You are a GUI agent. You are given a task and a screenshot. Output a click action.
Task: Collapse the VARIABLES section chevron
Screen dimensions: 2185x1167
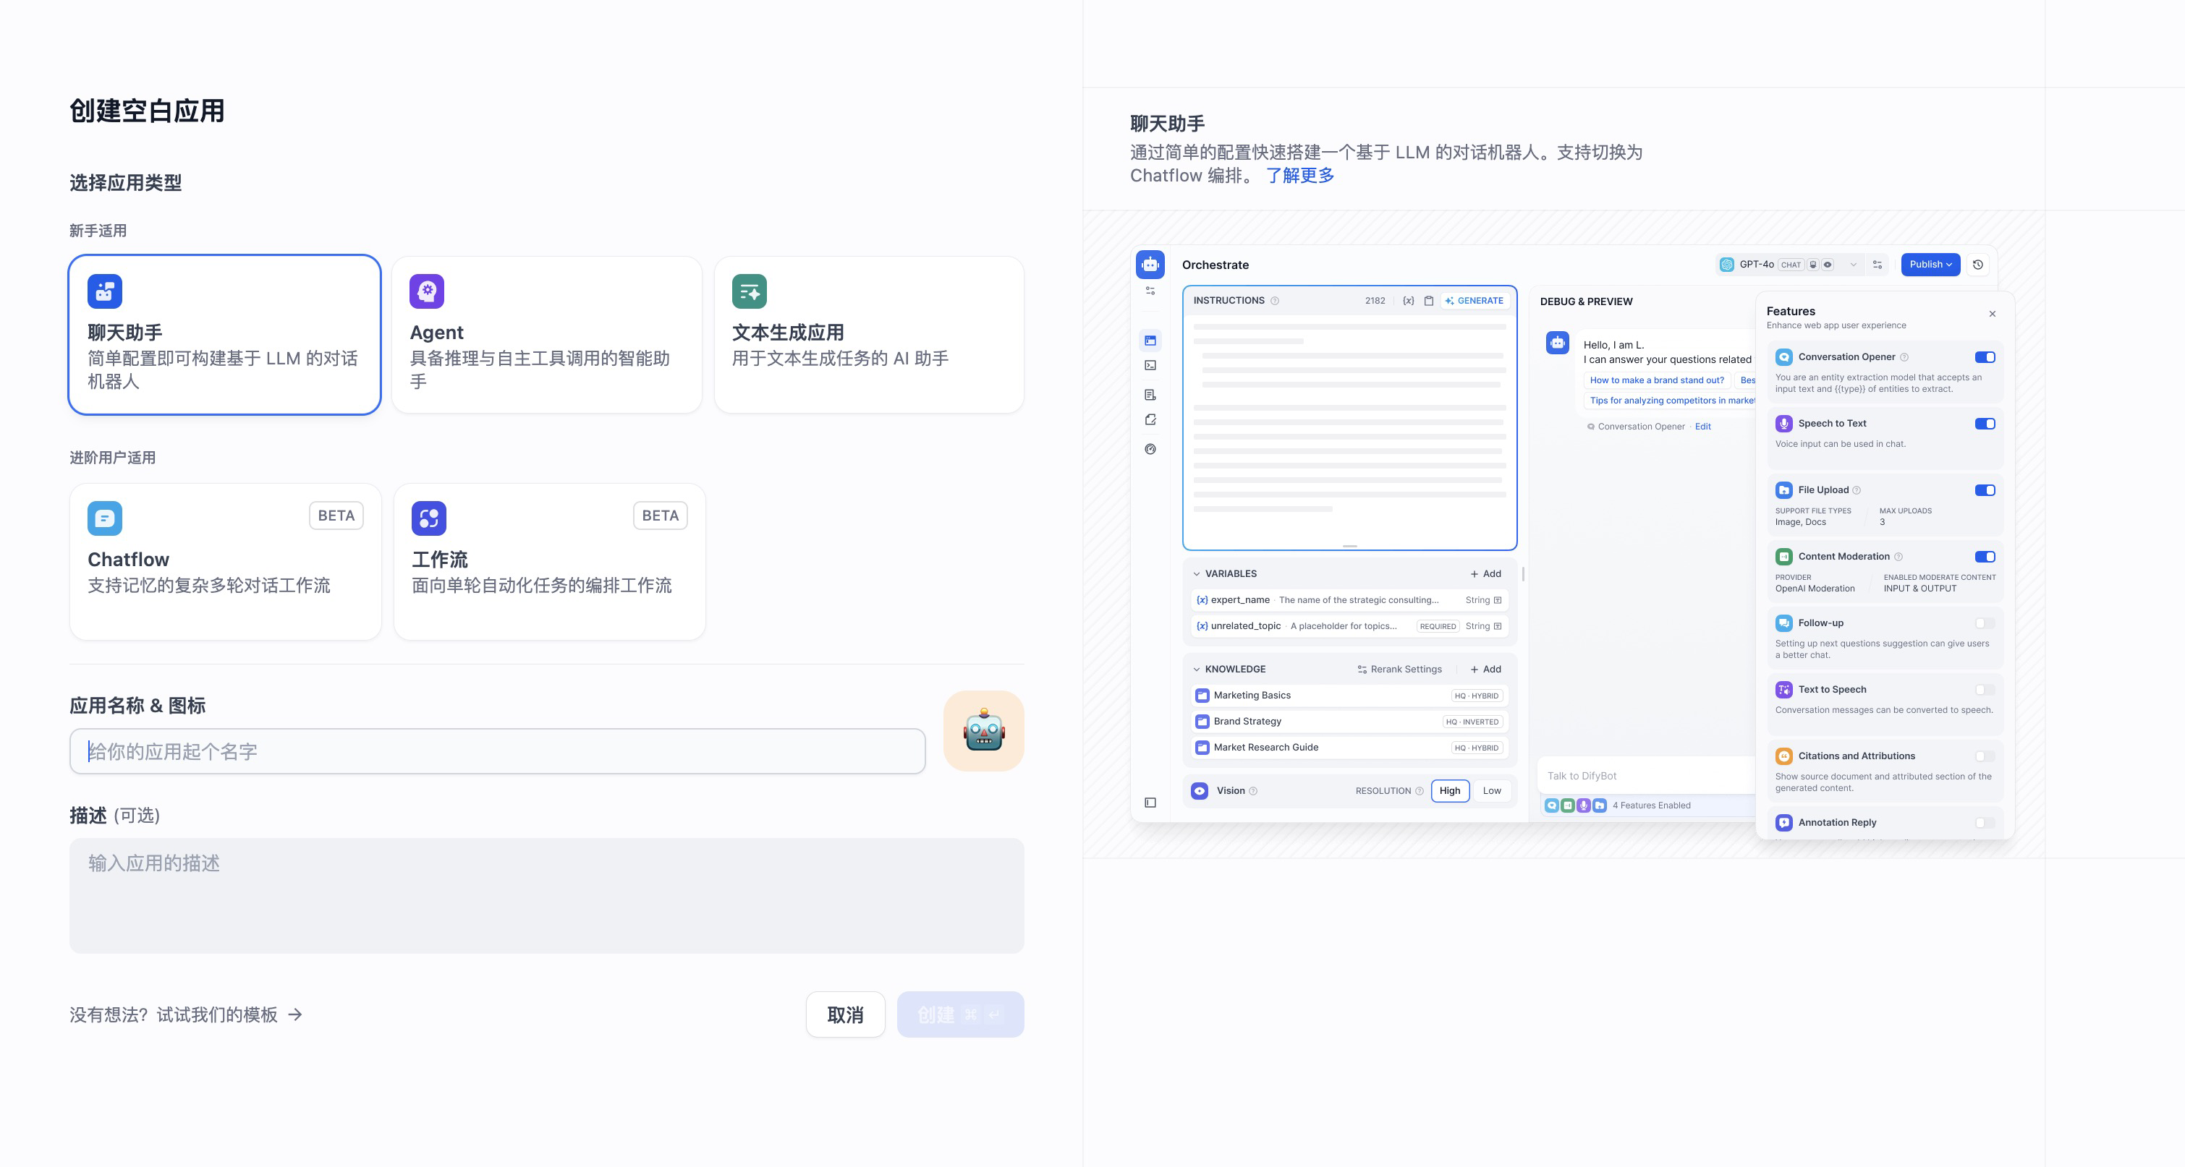point(1197,574)
